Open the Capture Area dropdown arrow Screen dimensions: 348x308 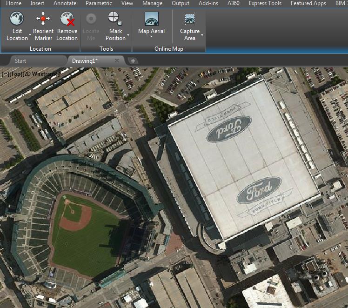202,35
